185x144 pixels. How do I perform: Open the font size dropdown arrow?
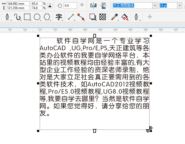179,6
